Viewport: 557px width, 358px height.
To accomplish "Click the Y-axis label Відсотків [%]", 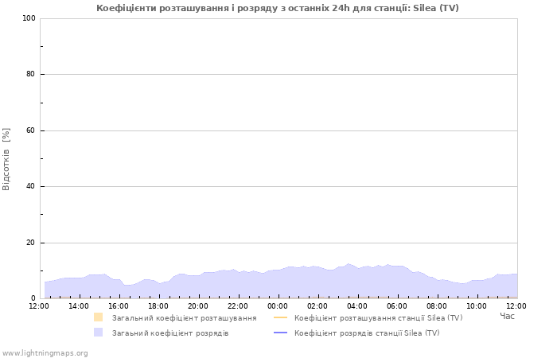I will [x=7, y=158].
